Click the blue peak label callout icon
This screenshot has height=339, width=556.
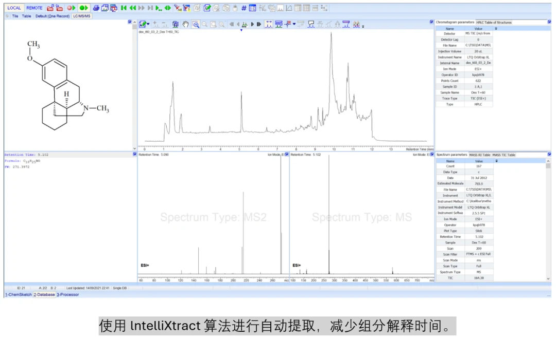coord(311,25)
